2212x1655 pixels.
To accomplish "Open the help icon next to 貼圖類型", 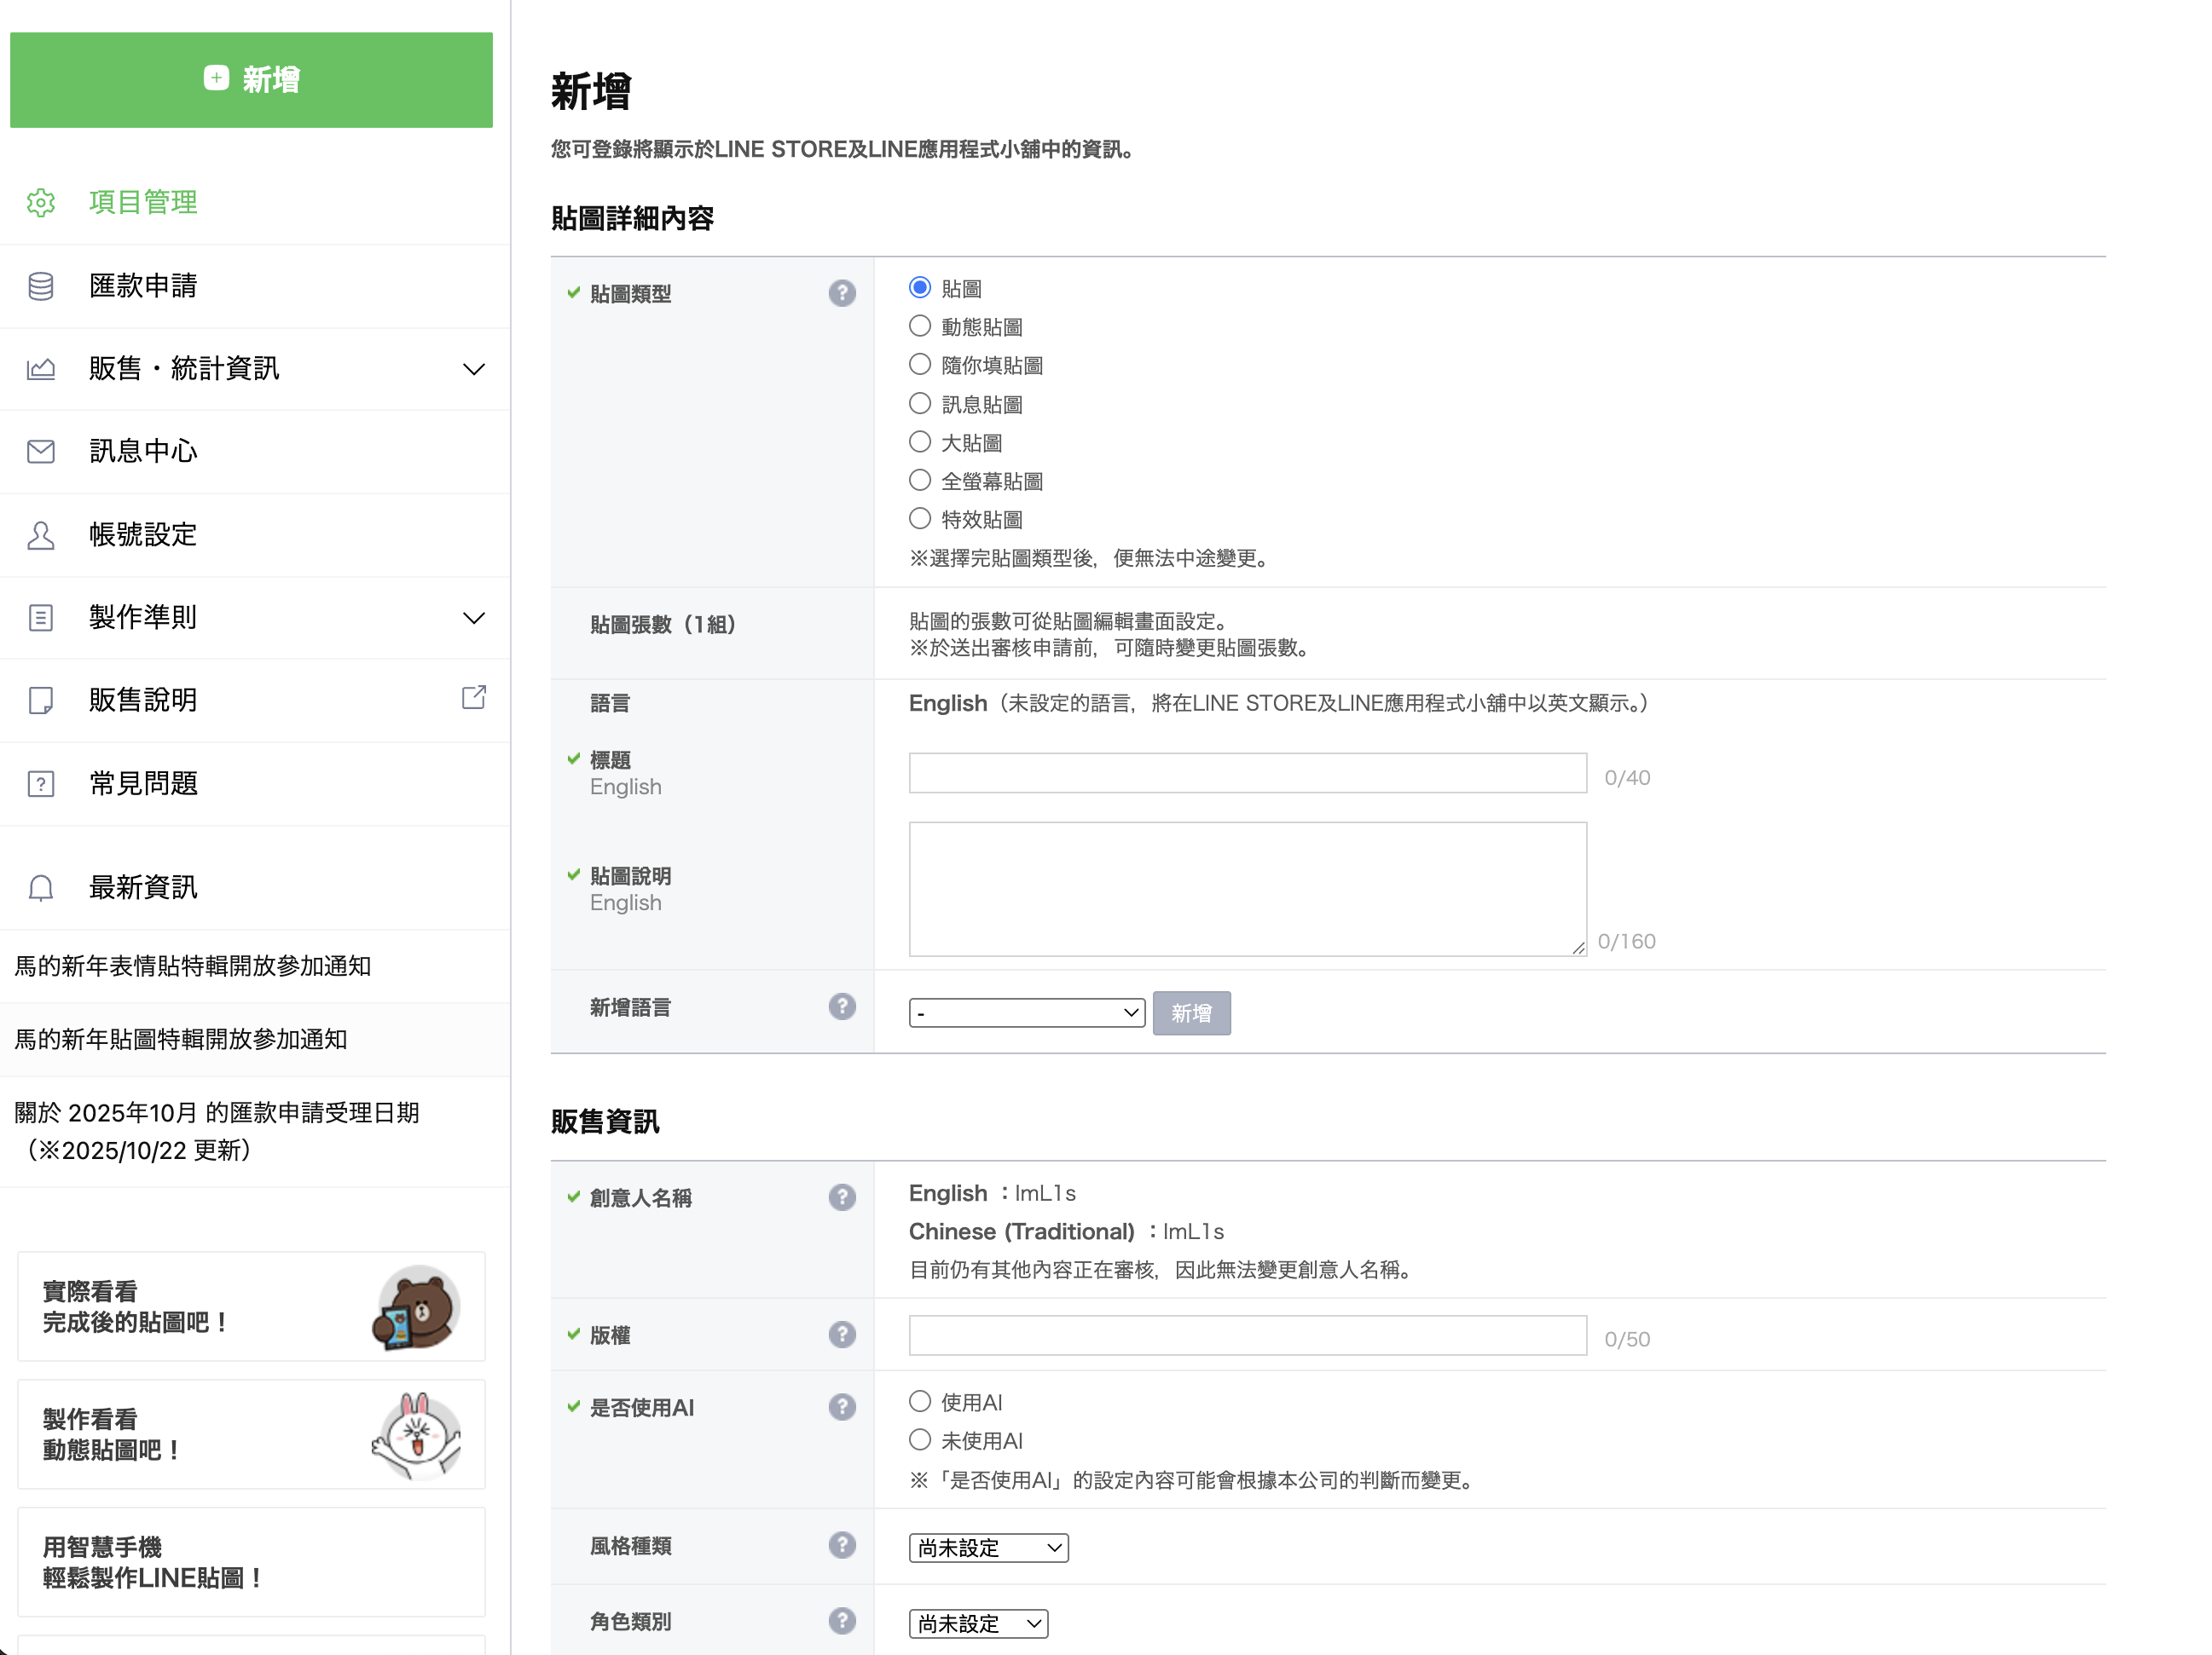I will click(842, 293).
